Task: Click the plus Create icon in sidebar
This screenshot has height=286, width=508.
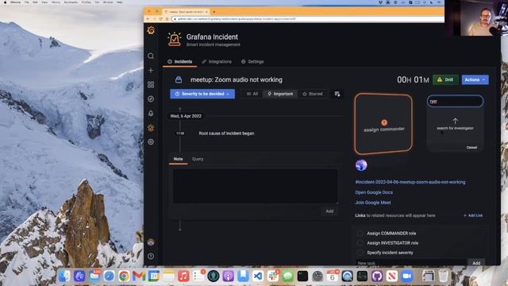Action: tap(151, 71)
